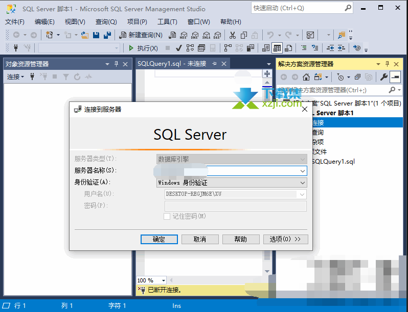Open the 工具(T) menu
This screenshot has width=408, height=312.
[167, 22]
